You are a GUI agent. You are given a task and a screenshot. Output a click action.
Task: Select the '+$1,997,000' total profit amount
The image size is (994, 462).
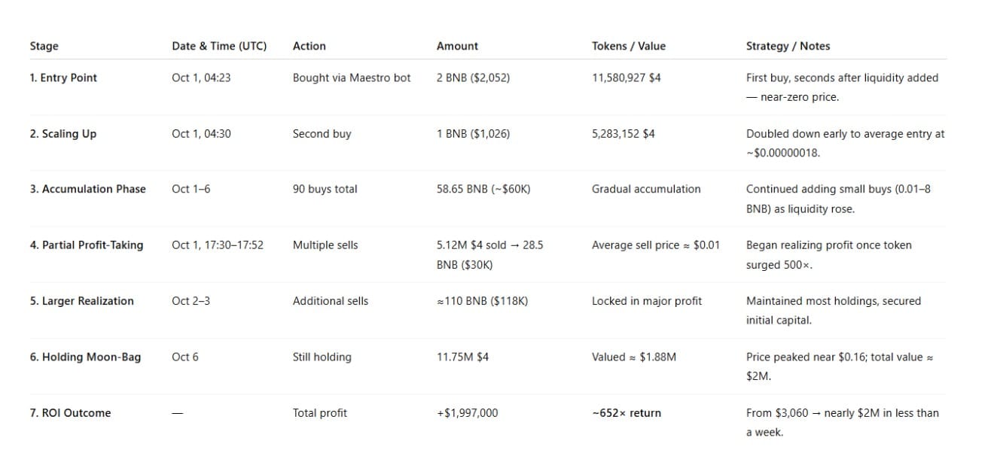(x=467, y=412)
